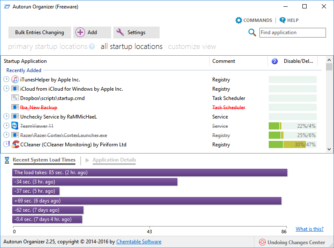Click the blue help icon beside primary startup locations
This screenshot has height=248, width=334.
(92, 47)
